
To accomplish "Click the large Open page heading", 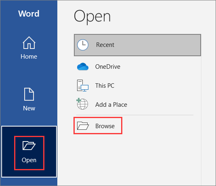I will click(92, 17).
